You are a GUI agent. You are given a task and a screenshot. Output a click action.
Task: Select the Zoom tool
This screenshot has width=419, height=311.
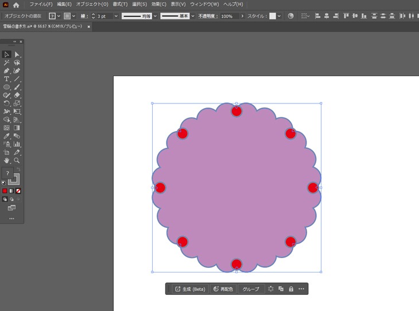[17, 161]
